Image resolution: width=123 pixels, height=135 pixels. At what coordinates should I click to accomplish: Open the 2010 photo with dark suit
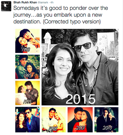[x=106, y=120]
